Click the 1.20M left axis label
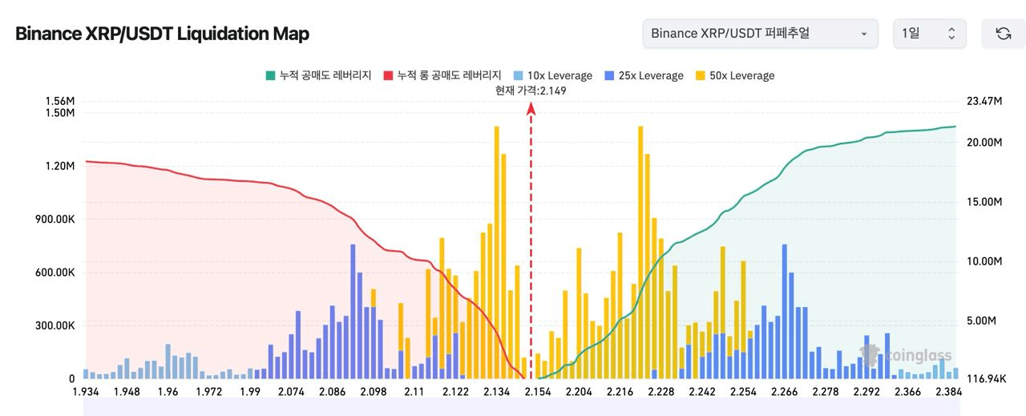Screen dimensions: 1026x416 click(x=60, y=166)
